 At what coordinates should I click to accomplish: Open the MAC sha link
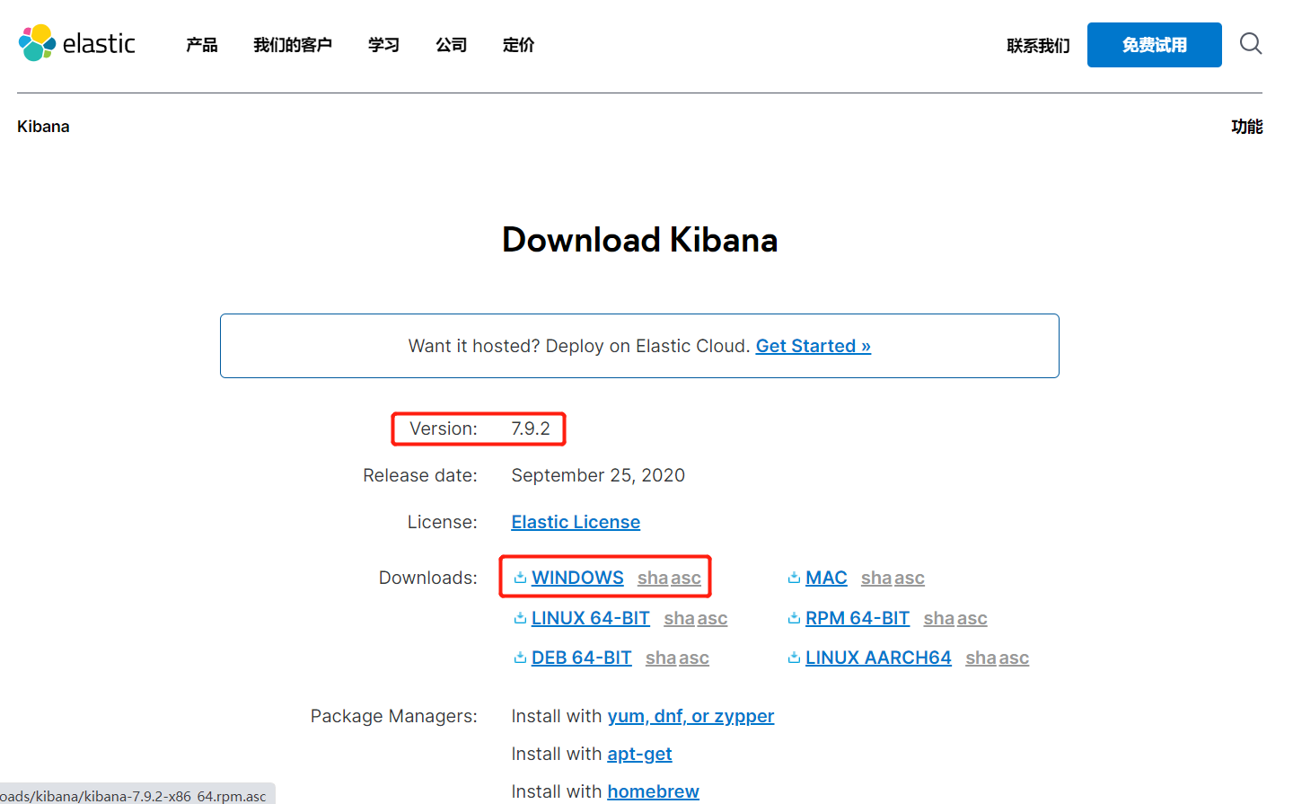876,579
